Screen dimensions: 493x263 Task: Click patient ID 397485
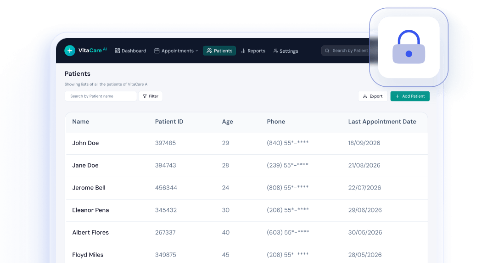click(x=165, y=143)
